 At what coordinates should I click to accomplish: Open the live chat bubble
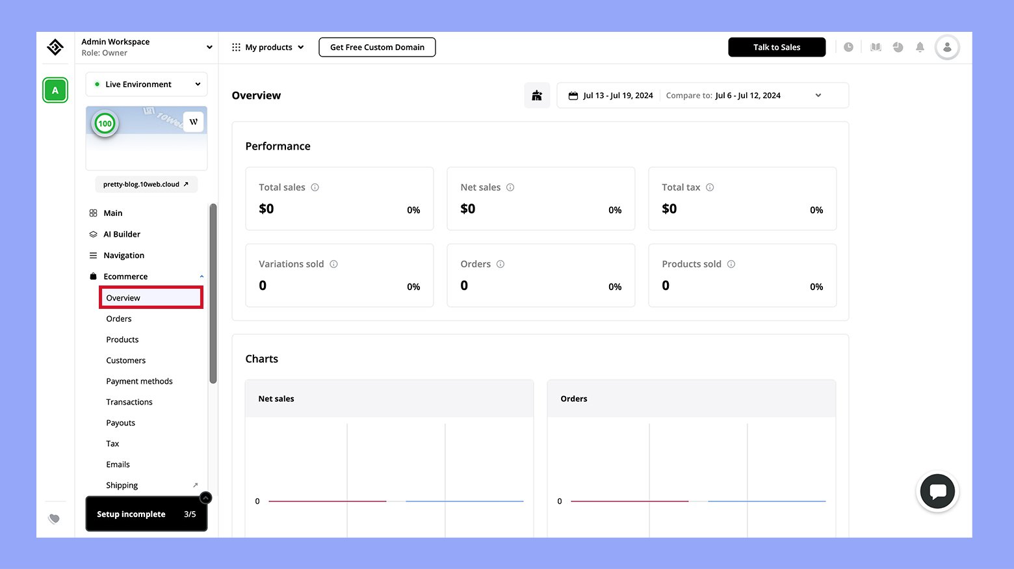(x=937, y=492)
